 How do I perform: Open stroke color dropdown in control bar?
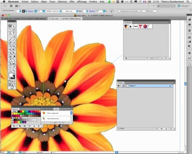point(26,11)
